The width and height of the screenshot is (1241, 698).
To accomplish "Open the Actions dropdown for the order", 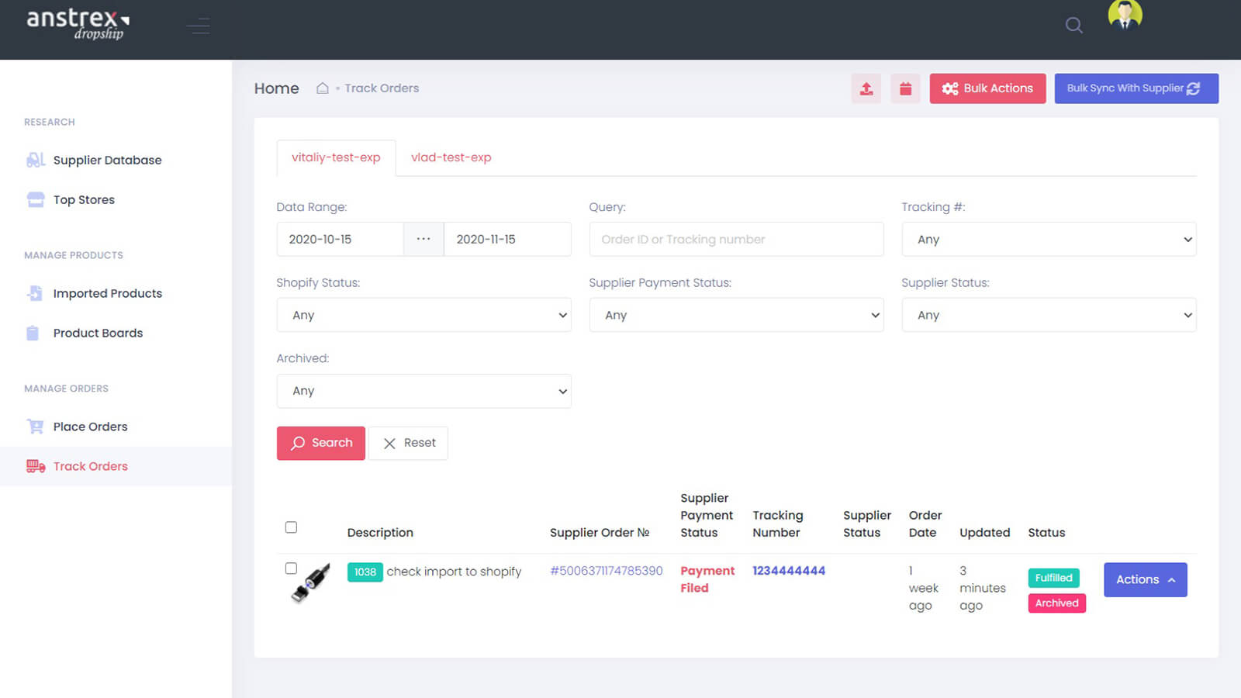I will tap(1145, 579).
